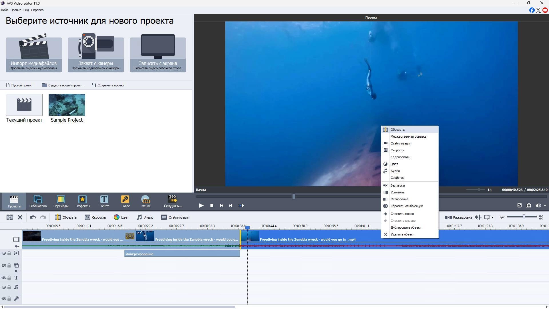This screenshot has height=309, width=549.
Task: Stop the preview playback
Action: 212,205
